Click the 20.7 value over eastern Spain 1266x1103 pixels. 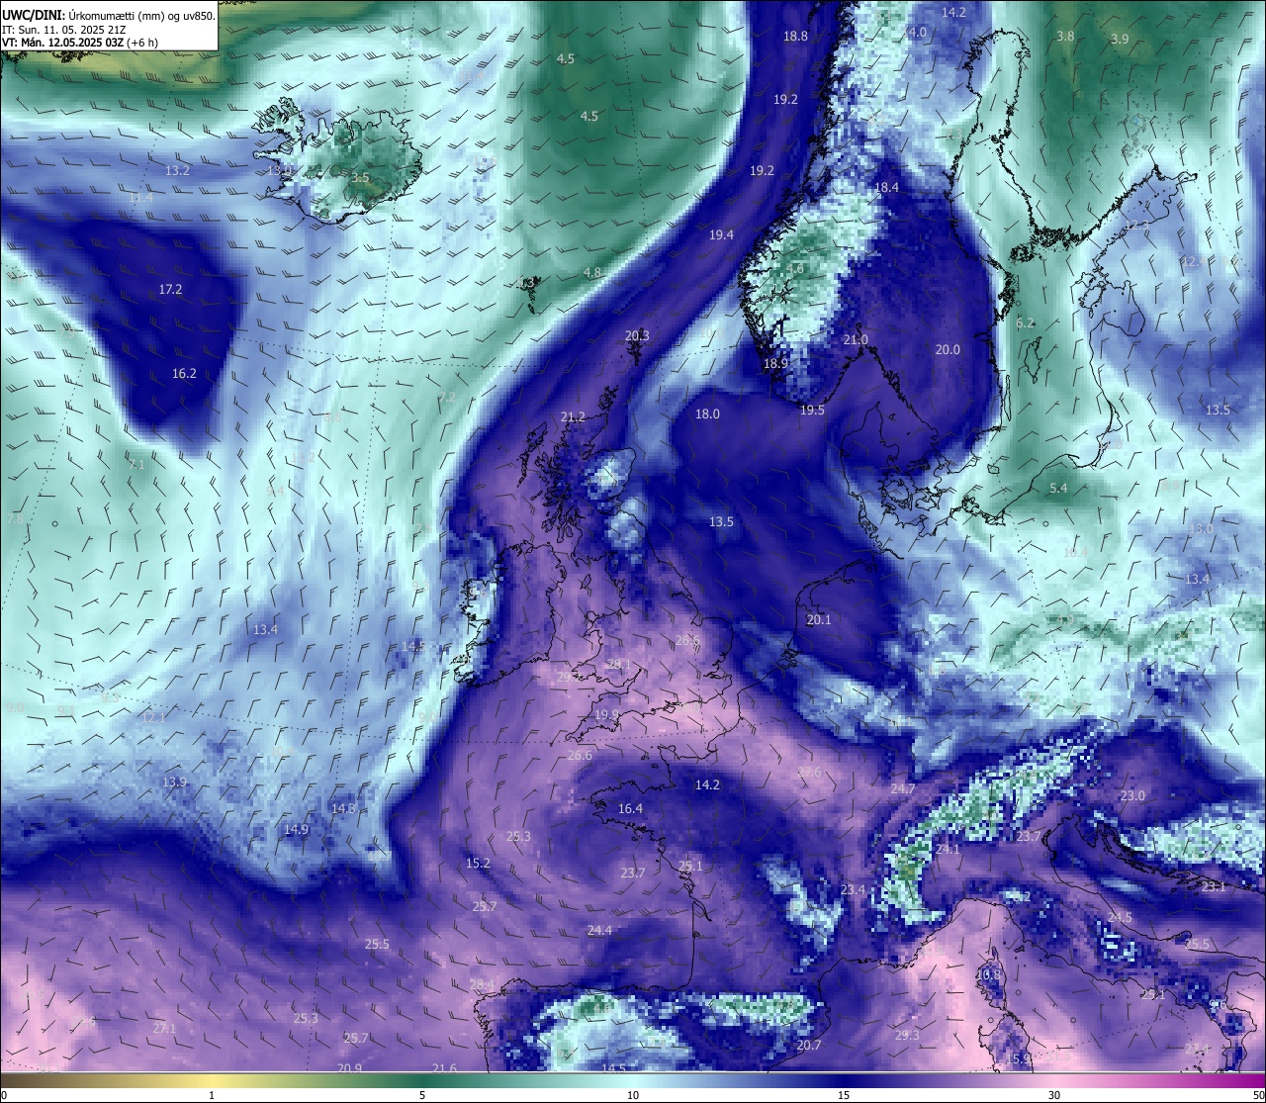(x=809, y=1046)
